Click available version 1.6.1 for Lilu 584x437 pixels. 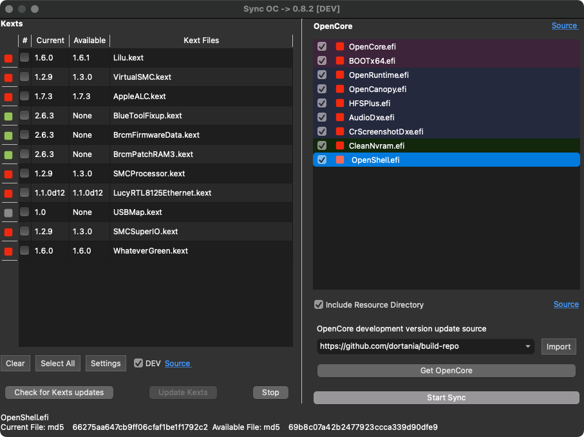tap(81, 58)
